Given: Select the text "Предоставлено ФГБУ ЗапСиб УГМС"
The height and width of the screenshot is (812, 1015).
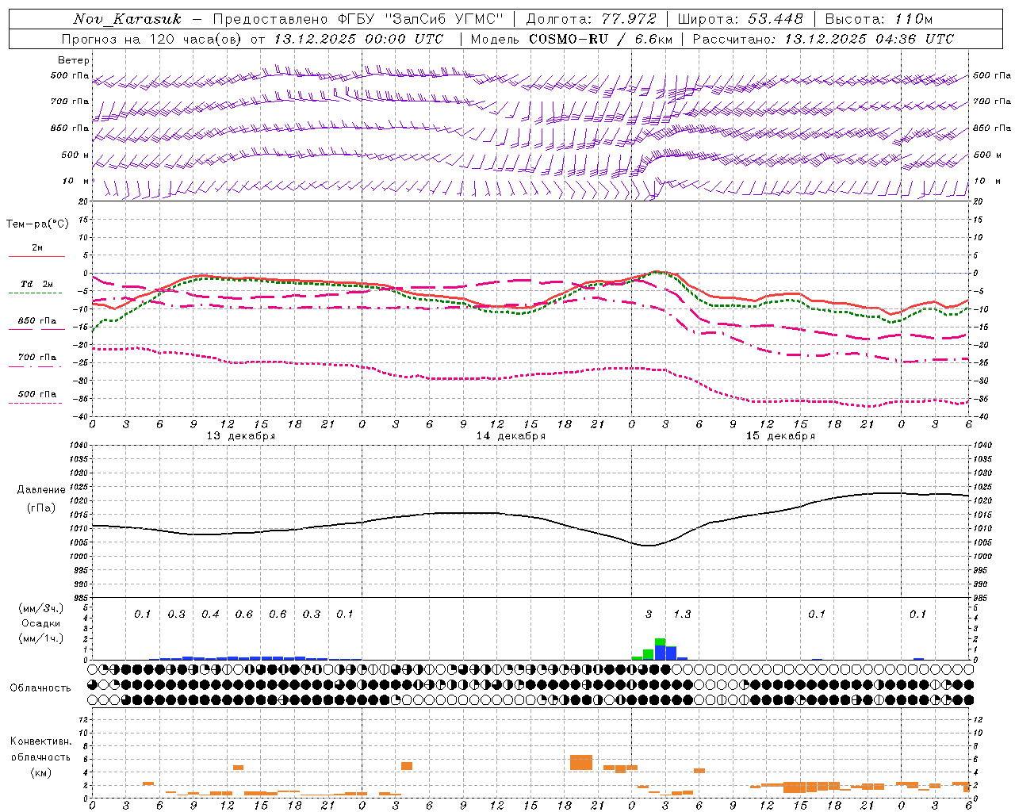Looking at the screenshot, I should (358, 19).
